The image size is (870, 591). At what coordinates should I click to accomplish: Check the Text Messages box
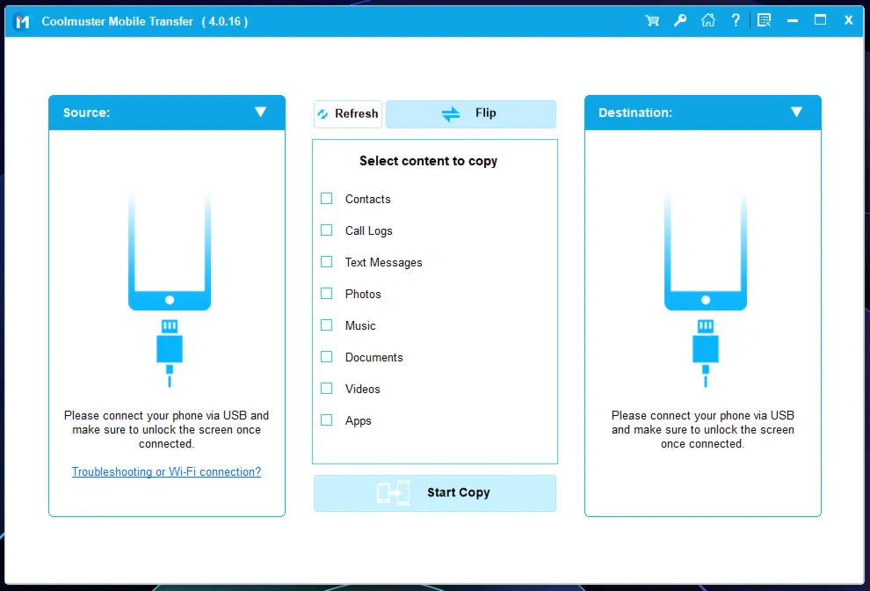[327, 261]
